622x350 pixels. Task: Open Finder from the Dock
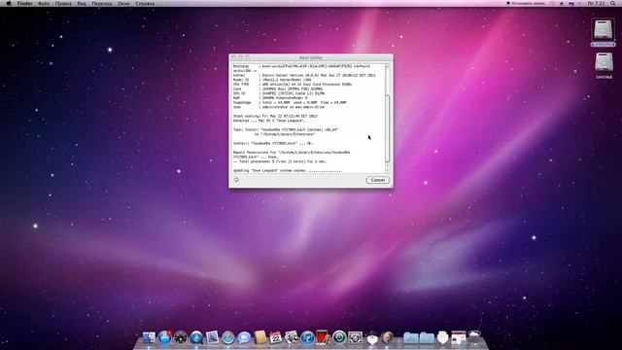point(149,337)
